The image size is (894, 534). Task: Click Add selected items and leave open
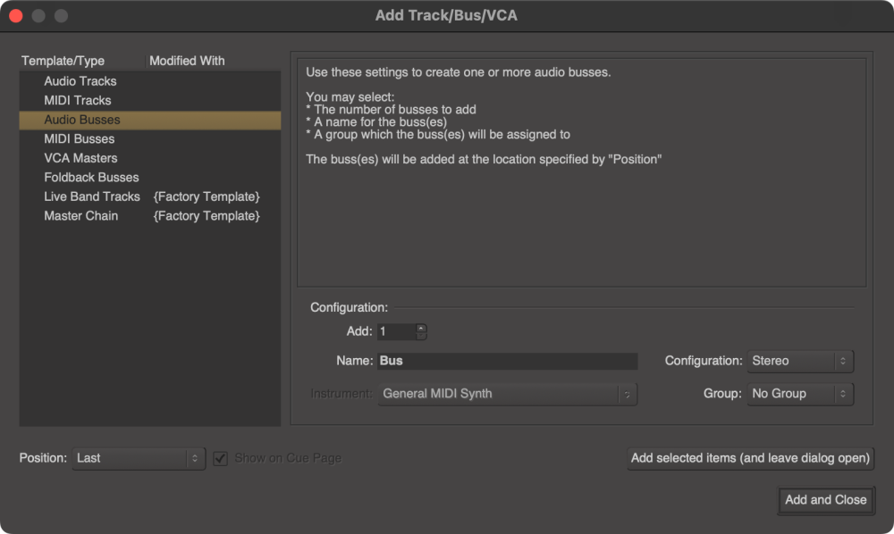coord(750,458)
